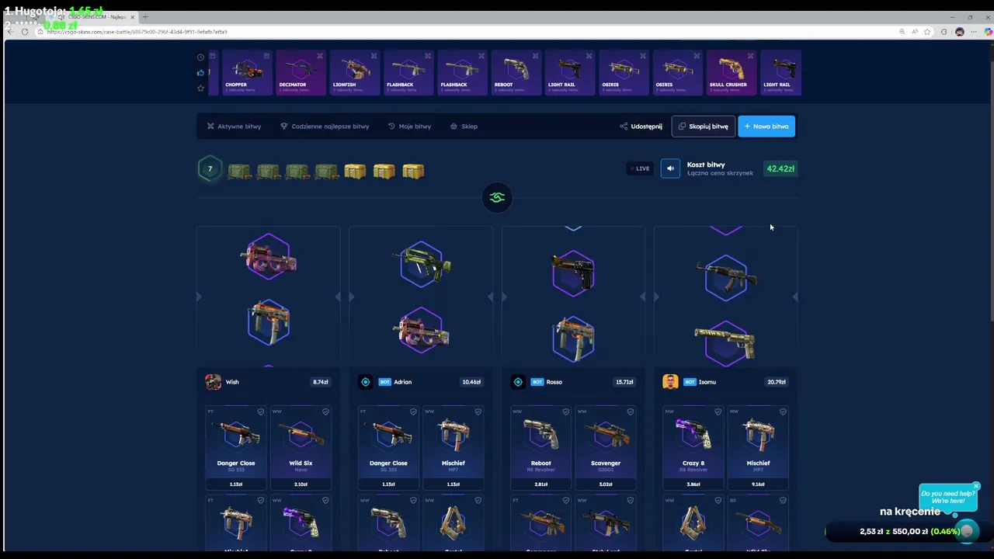Viewport: 994px width, 559px height.
Task: Click the handshake battle mode icon
Action: tap(497, 197)
